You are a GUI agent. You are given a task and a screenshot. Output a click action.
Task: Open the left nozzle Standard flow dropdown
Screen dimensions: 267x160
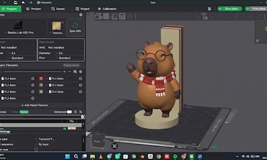[22, 58]
